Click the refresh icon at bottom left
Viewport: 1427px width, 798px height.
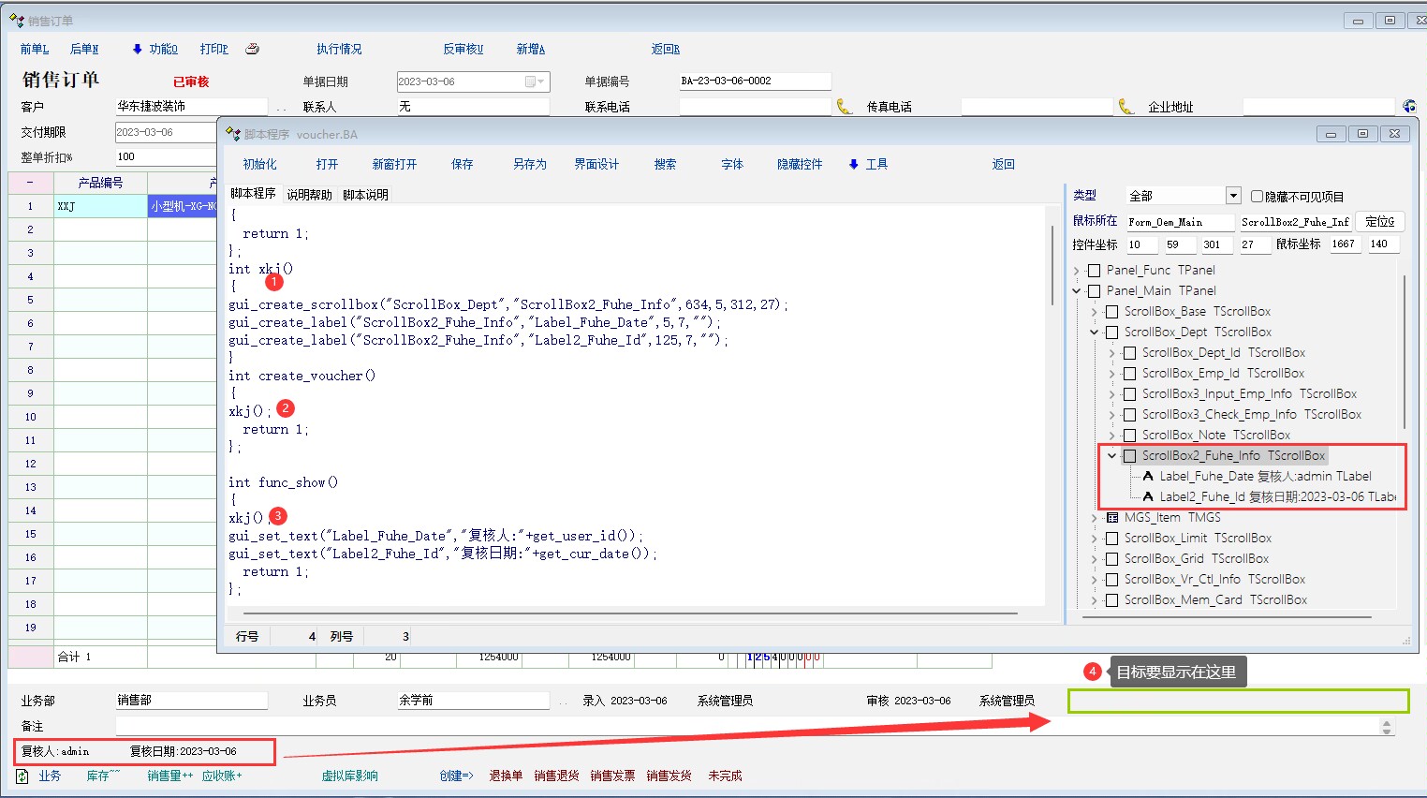(x=22, y=776)
